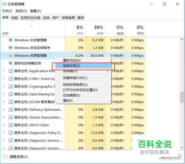
Task: Click gear icon of DCOM 服务器 service host
Action: (10, 102)
